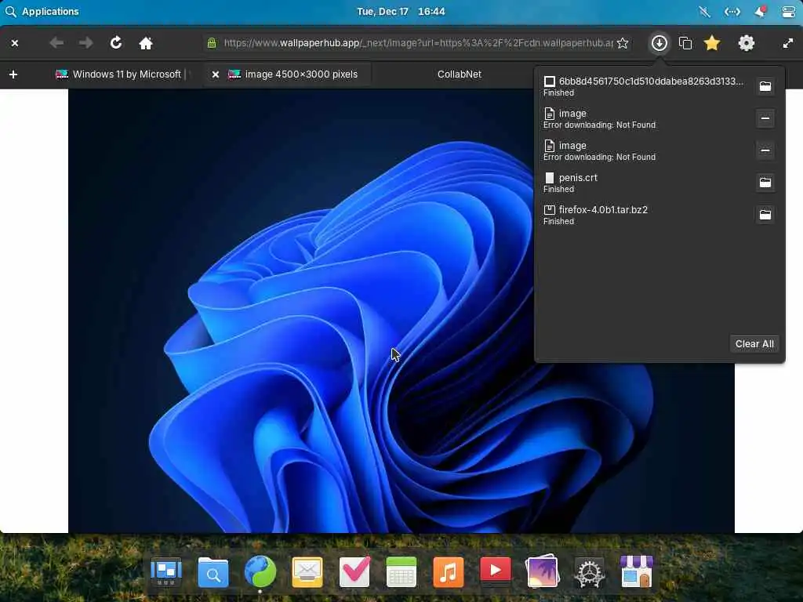803x602 pixels.
Task: Open the notifications bell indicator
Action: pos(761,12)
